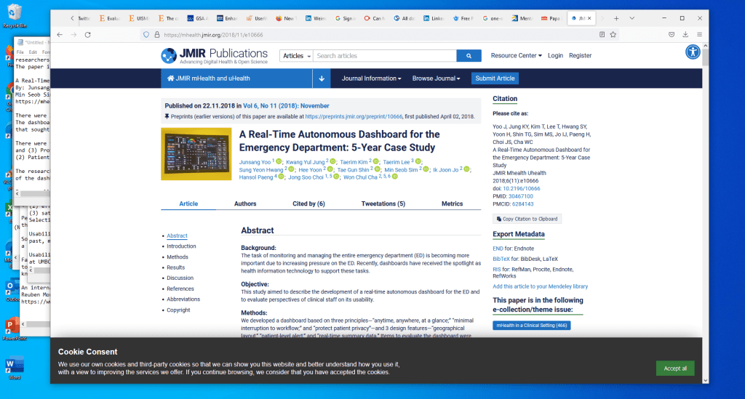This screenshot has height=399, width=745.
Task: Expand the Articles search type dropdown
Action: pyautogui.click(x=296, y=55)
